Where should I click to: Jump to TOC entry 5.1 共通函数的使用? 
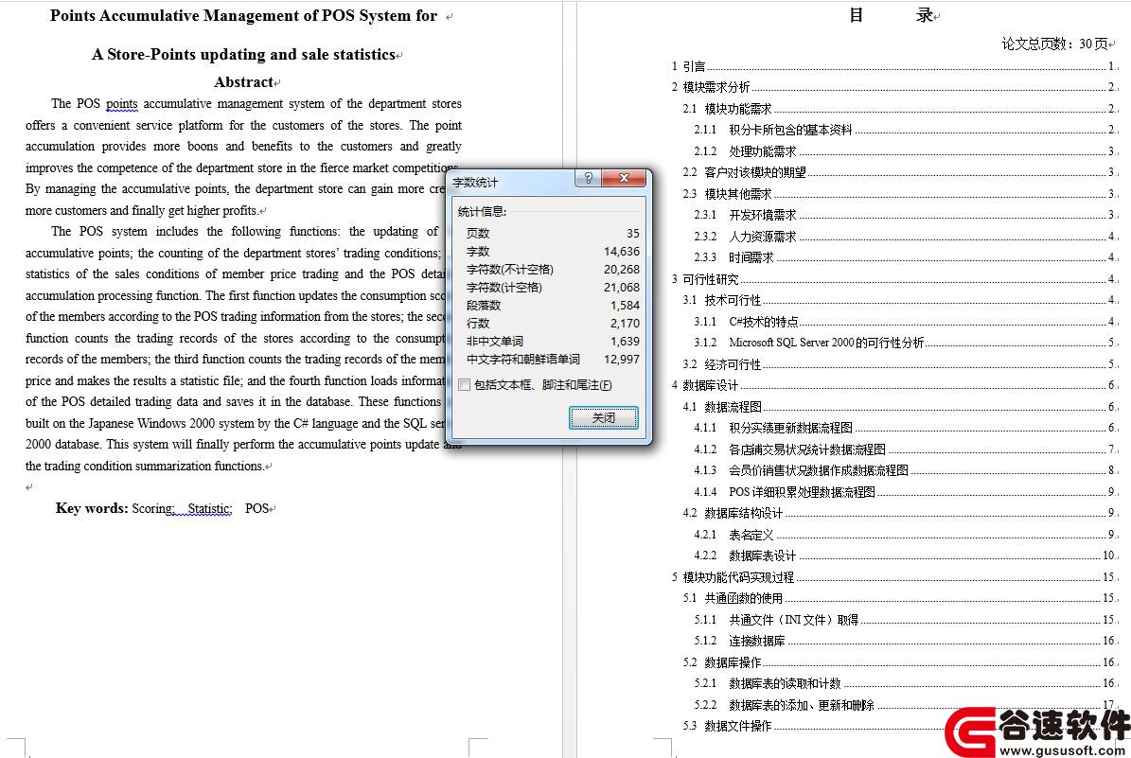click(x=899, y=598)
